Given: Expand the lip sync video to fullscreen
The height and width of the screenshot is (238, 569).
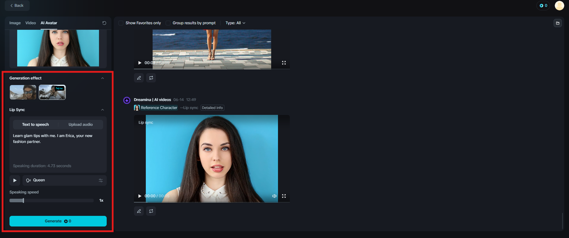Looking at the screenshot, I should click(284, 196).
